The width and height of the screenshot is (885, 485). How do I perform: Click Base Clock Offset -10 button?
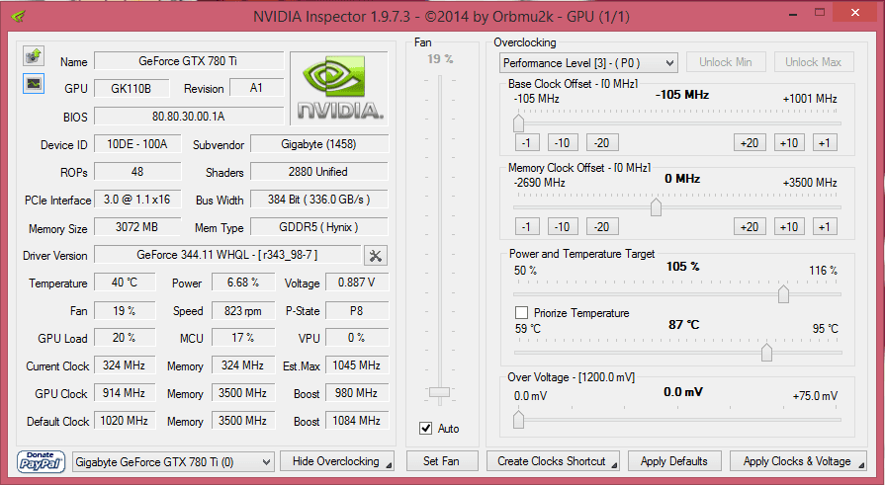coord(563,142)
